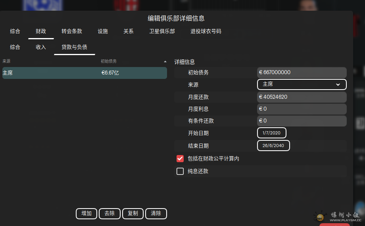Open the 卫星俱乐部 tab

pos(162,31)
